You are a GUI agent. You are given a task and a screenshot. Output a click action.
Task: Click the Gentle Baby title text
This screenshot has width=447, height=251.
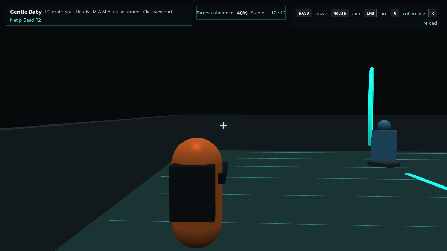point(26,12)
